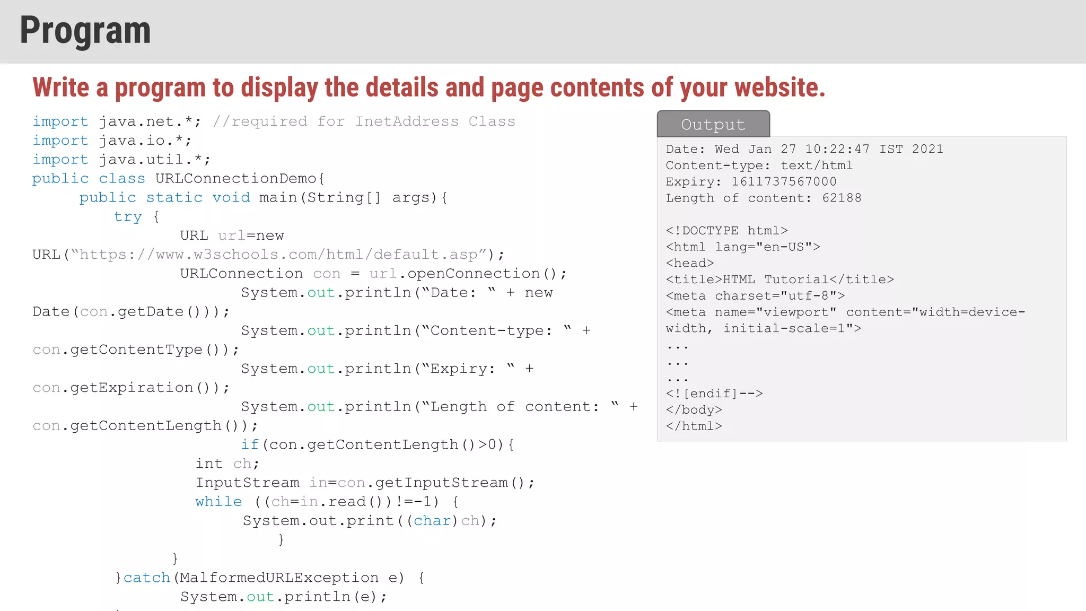Click the Output tab label

(x=713, y=124)
